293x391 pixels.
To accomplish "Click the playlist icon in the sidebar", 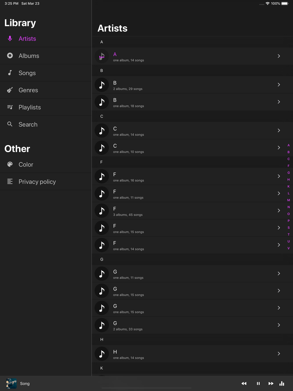I will [10, 107].
